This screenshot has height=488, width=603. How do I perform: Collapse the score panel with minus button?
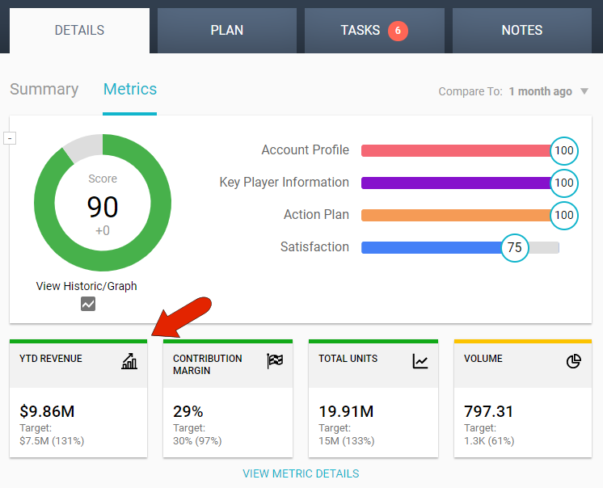(x=10, y=138)
